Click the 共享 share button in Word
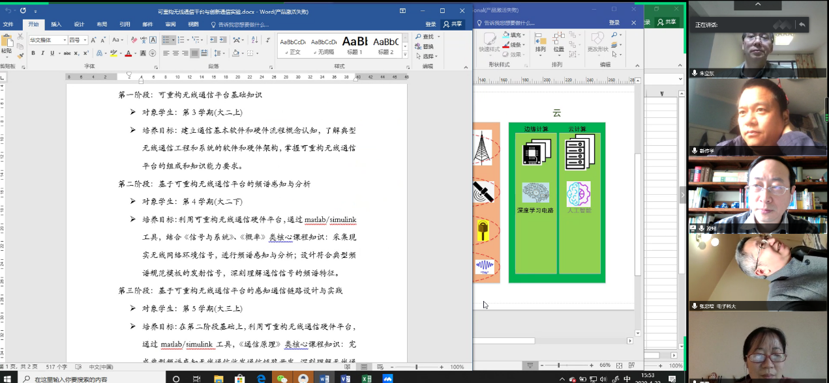829x383 pixels. point(453,24)
